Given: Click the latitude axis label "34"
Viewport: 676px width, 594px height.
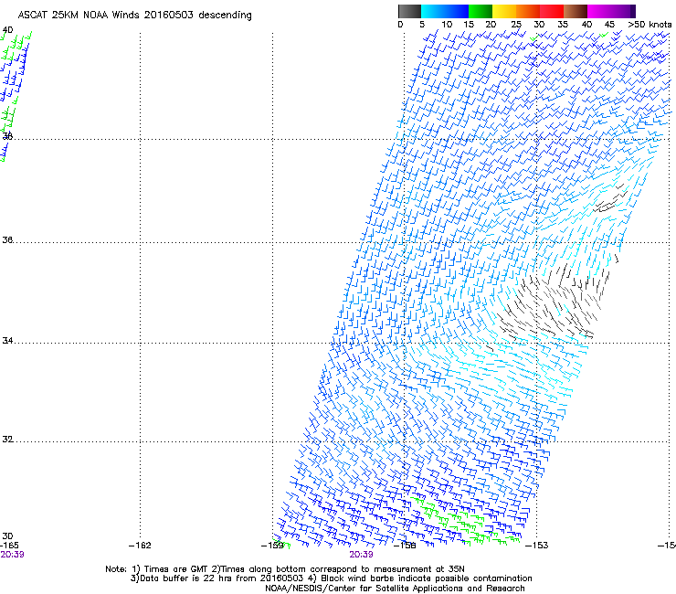Looking at the screenshot, I should tap(7, 341).
